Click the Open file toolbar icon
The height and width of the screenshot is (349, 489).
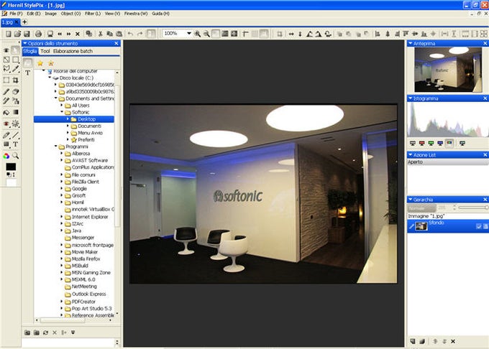(x=17, y=34)
